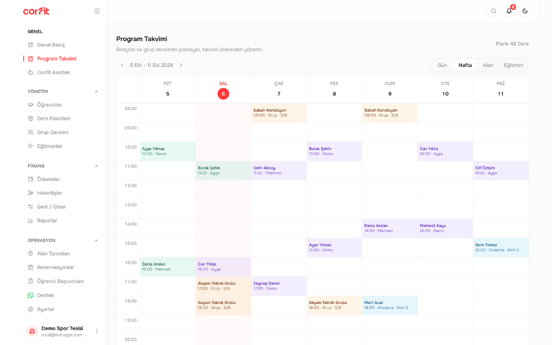
Task: Click the Rezervasyonlar calendar check icon
Action: [31, 267]
